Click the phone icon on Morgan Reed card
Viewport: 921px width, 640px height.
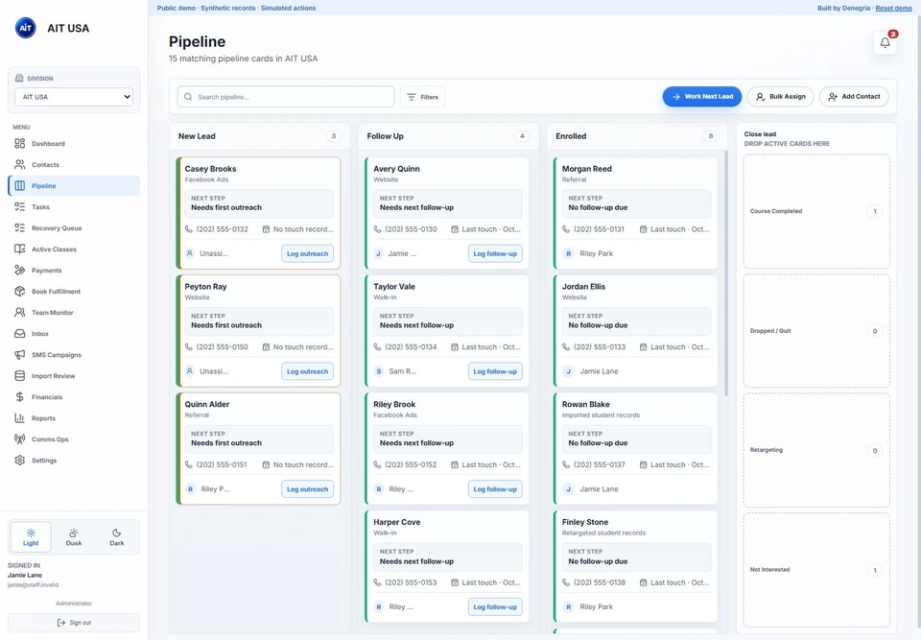click(x=566, y=229)
